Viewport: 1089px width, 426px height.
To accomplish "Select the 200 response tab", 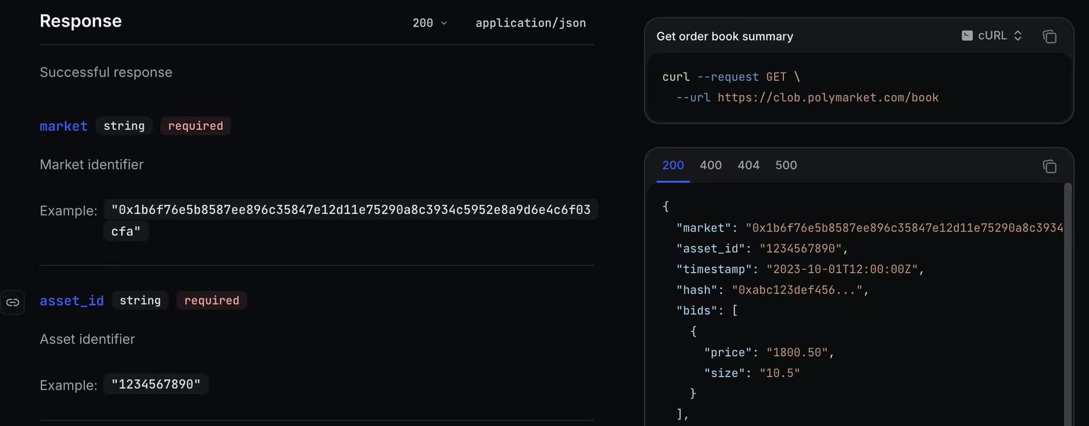I will click(x=673, y=165).
